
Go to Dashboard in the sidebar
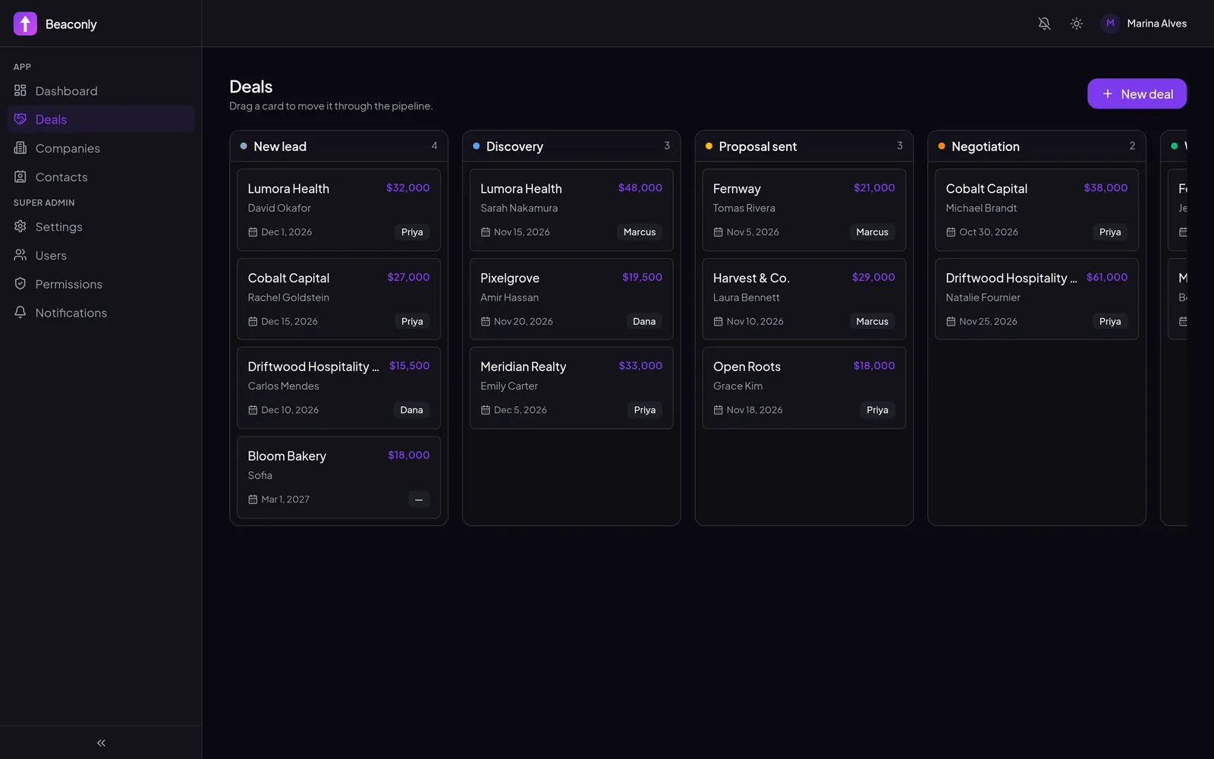(101, 90)
